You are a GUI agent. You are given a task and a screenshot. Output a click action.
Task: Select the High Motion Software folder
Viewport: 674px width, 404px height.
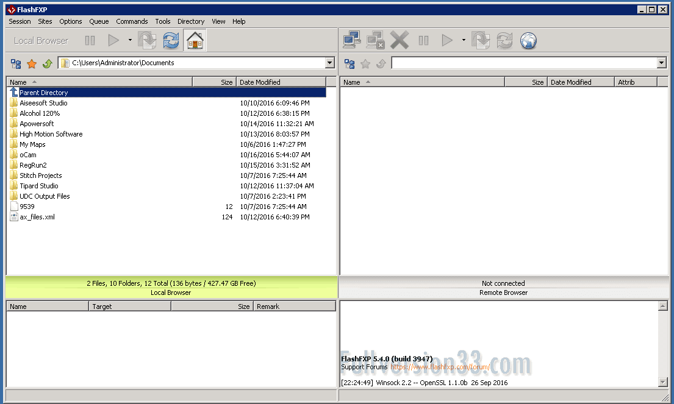(x=168, y=134)
